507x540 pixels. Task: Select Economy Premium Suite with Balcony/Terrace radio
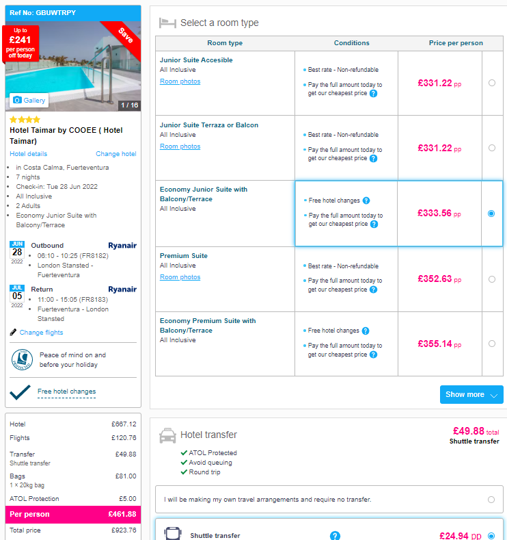(492, 344)
